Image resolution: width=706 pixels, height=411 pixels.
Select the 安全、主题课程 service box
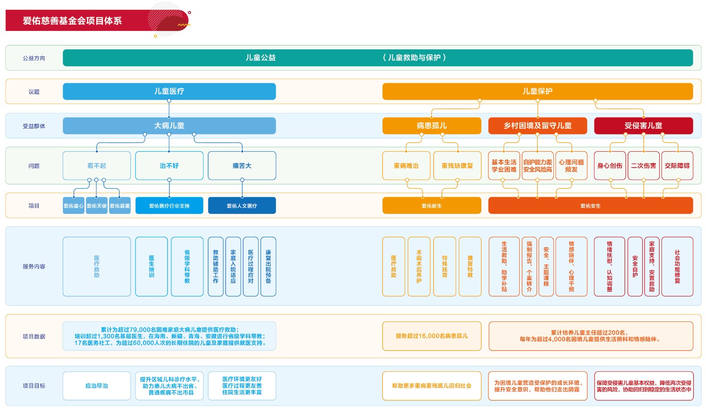[x=546, y=266]
